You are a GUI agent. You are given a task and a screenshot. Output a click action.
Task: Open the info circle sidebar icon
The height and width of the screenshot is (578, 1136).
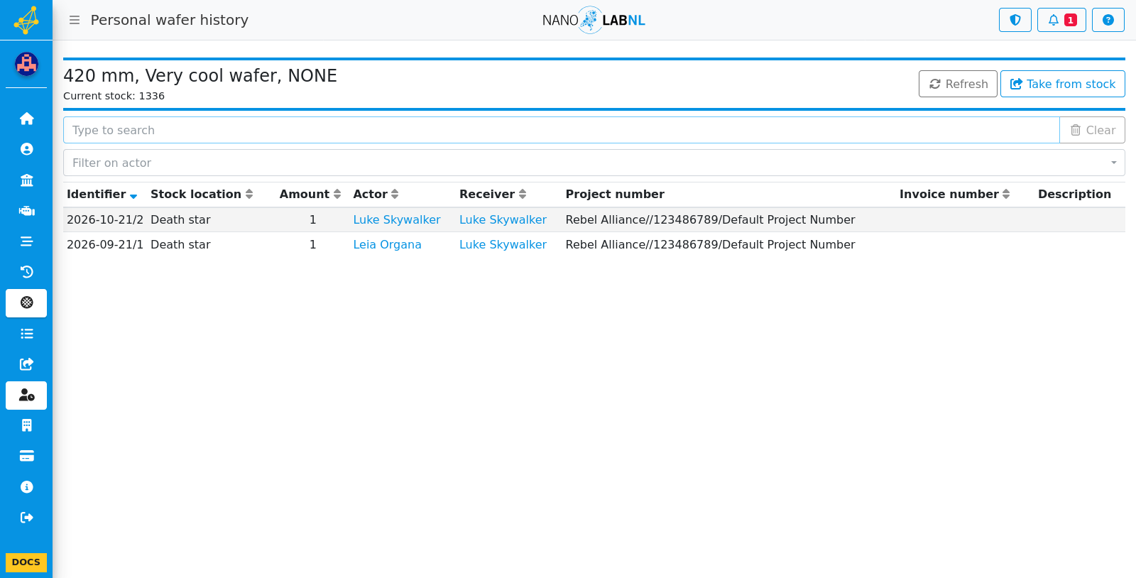(x=26, y=487)
